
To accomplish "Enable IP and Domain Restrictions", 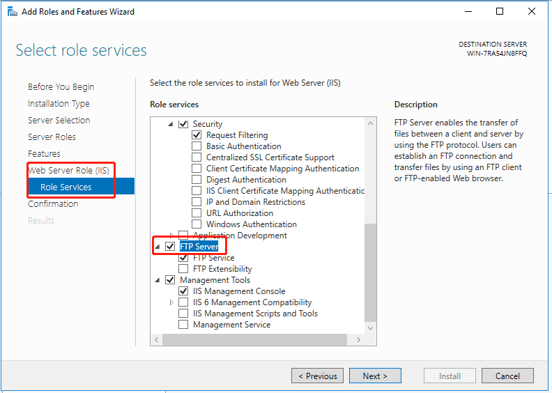I will pyautogui.click(x=197, y=202).
